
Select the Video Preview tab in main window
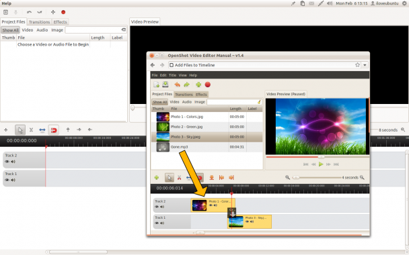click(x=145, y=21)
